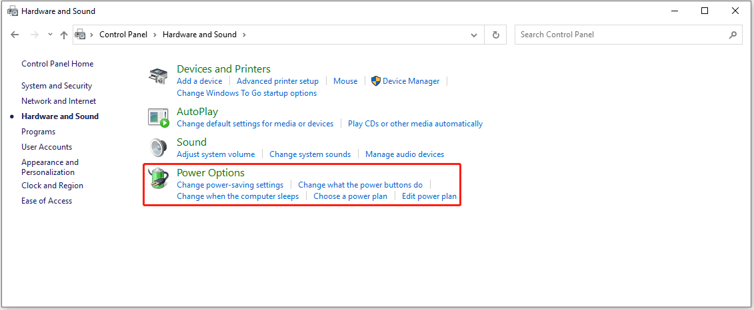Click the Power Options battery icon
This screenshot has width=754, height=310.
click(x=158, y=178)
